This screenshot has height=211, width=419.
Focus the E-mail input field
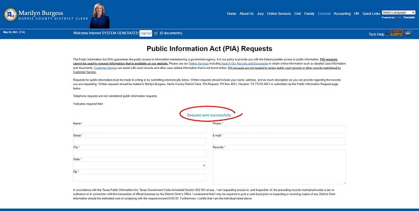(279, 142)
